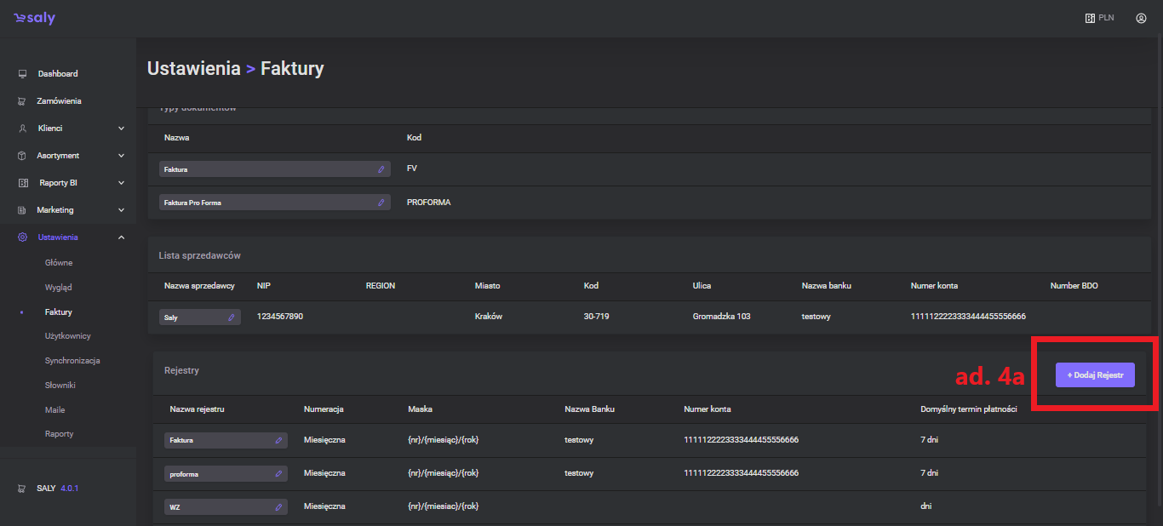Open the Dashboard page
The width and height of the screenshot is (1163, 526).
tap(57, 74)
